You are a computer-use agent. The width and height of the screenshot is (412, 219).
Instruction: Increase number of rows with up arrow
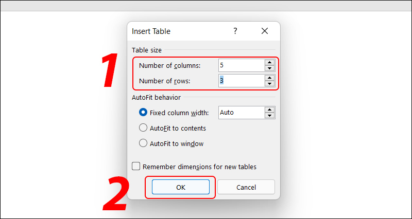tap(269, 78)
